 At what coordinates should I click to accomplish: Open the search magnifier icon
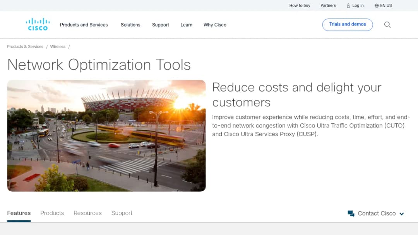pyautogui.click(x=387, y=25)
